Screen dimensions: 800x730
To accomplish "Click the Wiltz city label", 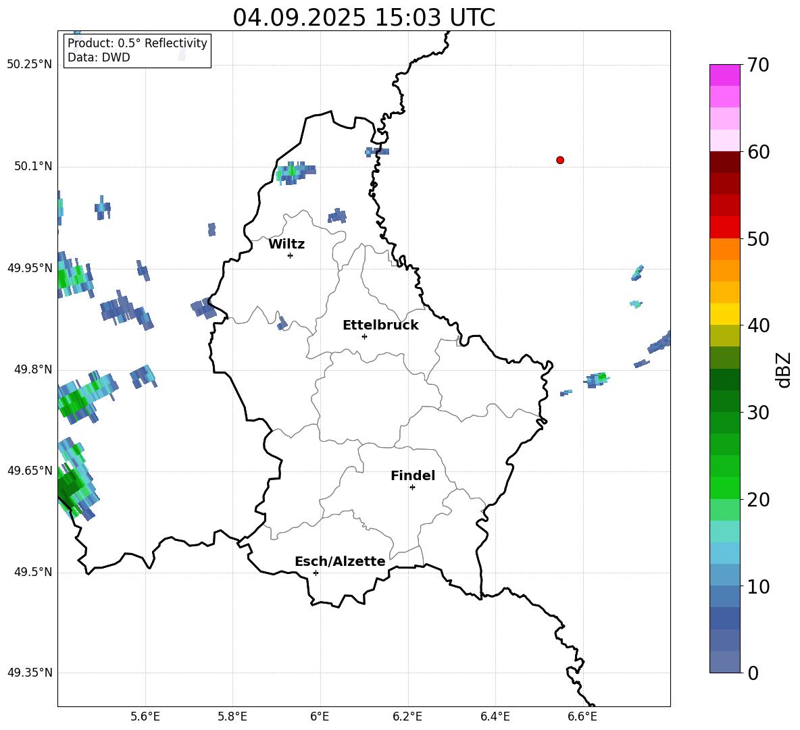I will [286, 244].
